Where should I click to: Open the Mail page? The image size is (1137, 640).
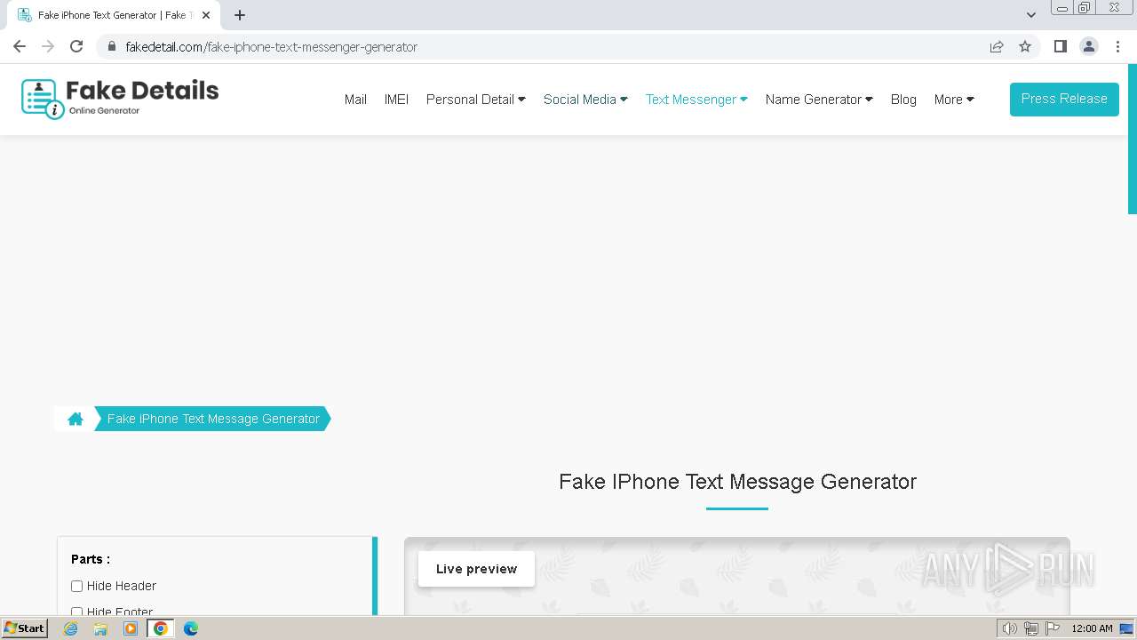coord(355,100)
